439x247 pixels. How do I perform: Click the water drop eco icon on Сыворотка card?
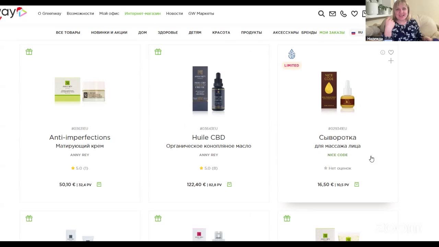tap(292, 54)
